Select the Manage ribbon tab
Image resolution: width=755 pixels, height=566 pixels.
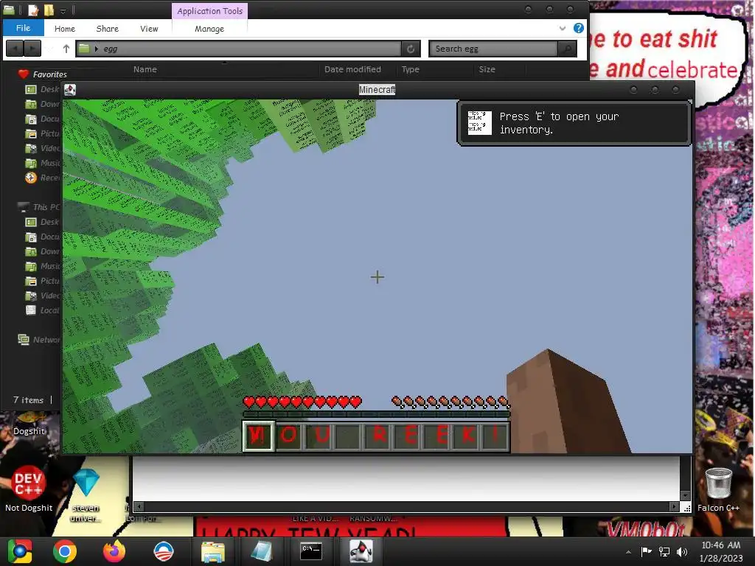pos(209,29)
